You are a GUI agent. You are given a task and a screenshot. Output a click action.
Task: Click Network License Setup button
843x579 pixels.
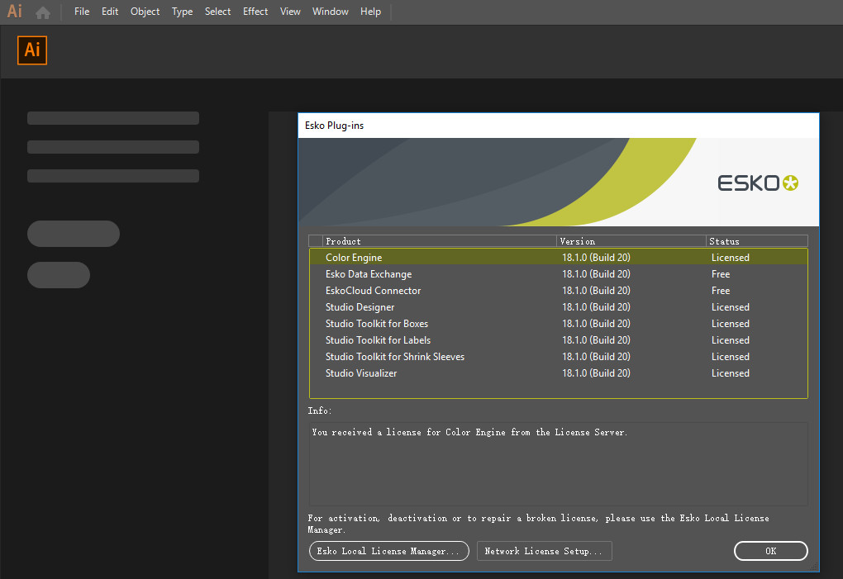pyautogui.click(x=544, y=551)
